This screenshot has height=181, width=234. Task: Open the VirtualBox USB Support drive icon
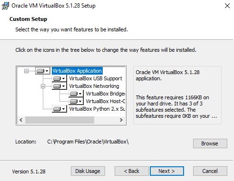59,78
